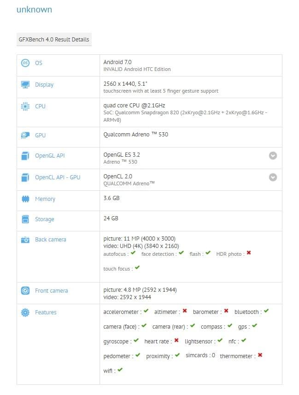Click the OpenCL API - GPU label
The image size is (299, 395).
point(58,177)
